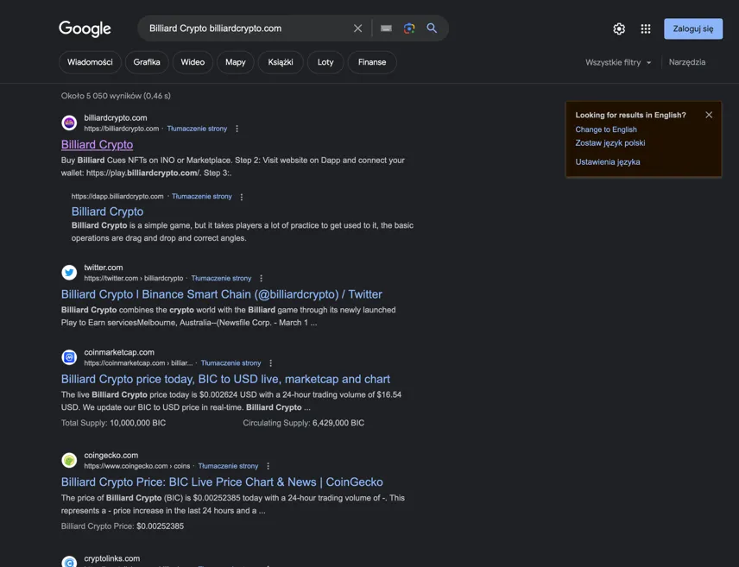The image size is (739, 567).
Task: Open the settings gear icon
Action: point(619,28)
